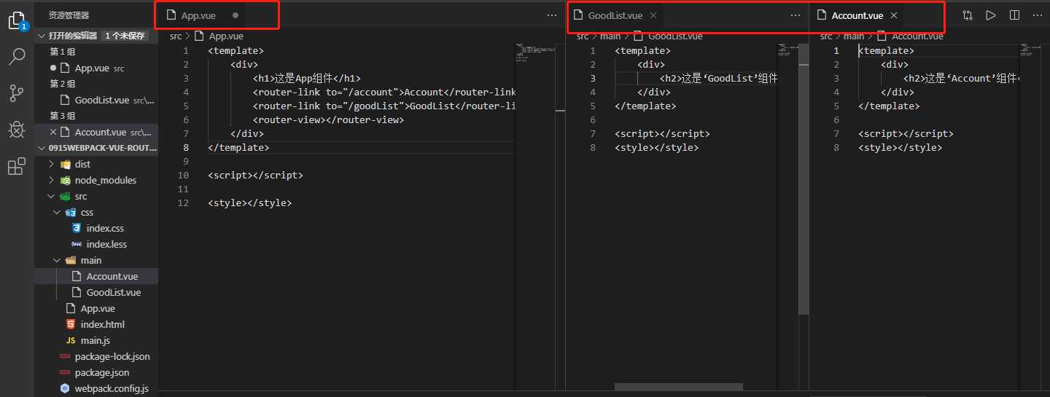Open the Search view icon
Viewport: 1050px width, 397px height.
click(16, 57)
